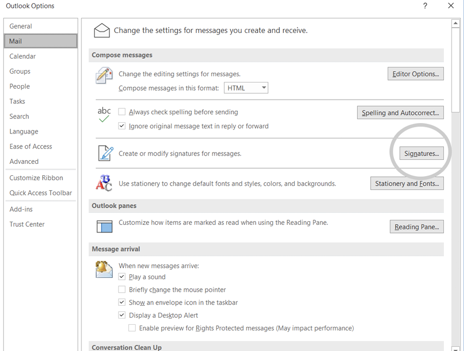Click the Signatures button
Screen dimensions: 464x351
422,153
